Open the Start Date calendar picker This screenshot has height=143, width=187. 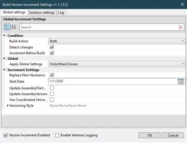pos(181,81)
